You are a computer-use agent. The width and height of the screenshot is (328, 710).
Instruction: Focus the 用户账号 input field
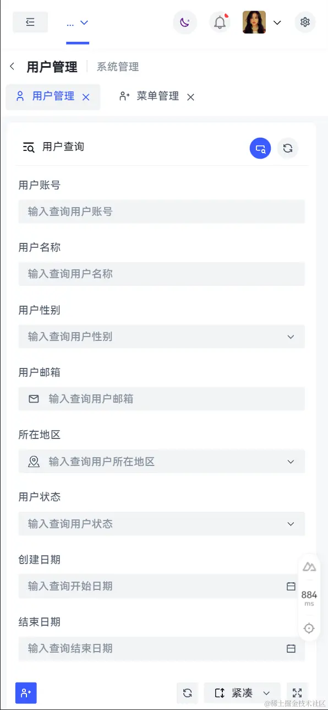coord(161,212)
